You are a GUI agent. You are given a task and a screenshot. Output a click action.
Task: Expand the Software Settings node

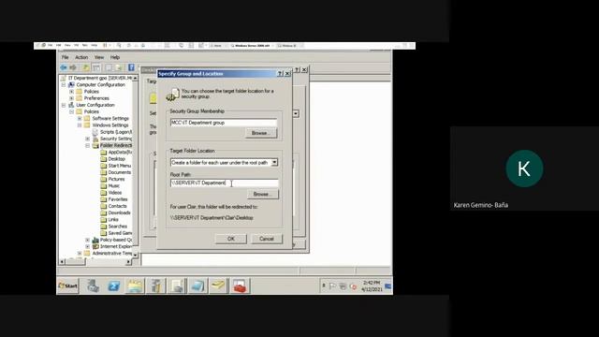[80, 119]
